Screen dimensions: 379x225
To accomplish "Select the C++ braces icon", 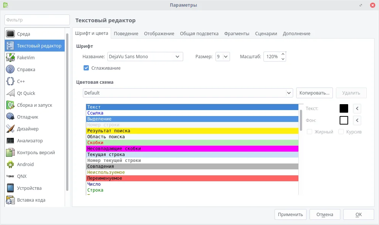I will click(x=10, y=81).
